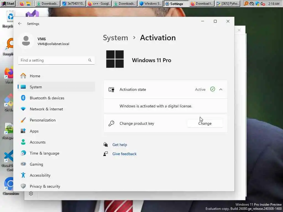The image size is (283, 212).
Task: Select the Firefox desktop shortcut
Action: (x=9, y=75)
